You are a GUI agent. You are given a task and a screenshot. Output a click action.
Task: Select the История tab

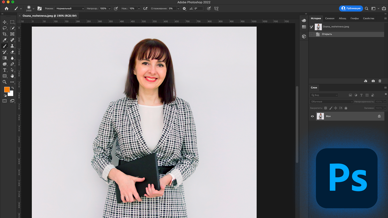click(x=316, y=19)
